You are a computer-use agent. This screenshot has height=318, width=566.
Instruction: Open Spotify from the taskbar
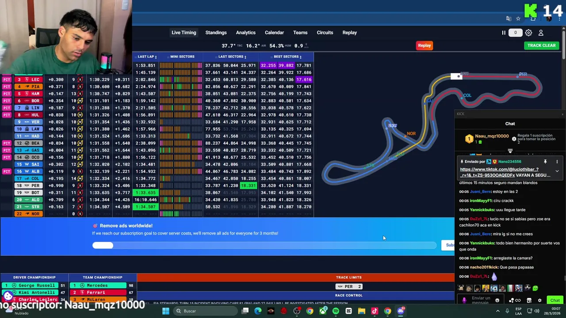point(336,311)
